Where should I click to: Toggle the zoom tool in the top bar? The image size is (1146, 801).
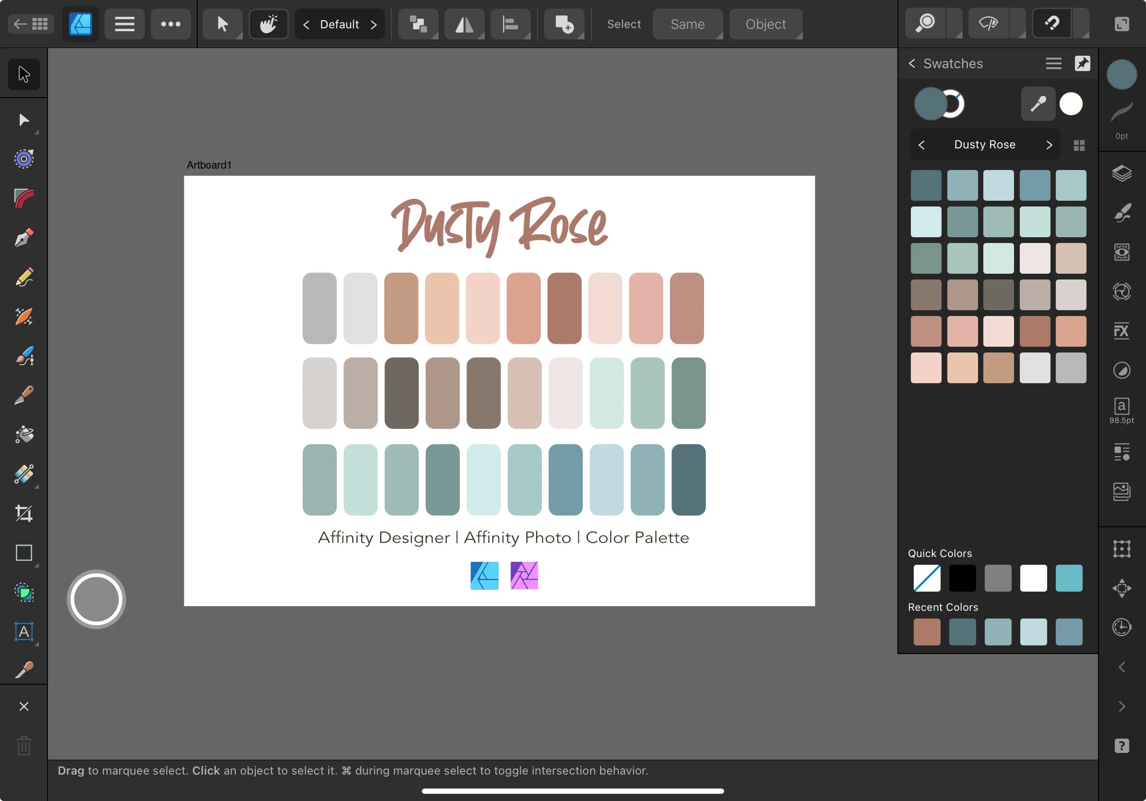(926, 23)
